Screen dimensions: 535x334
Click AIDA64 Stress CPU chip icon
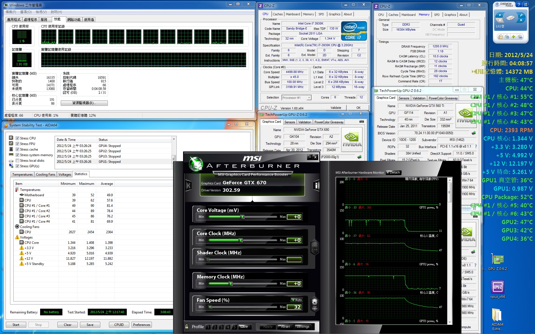pyautogui.click(x=11, y=138)
